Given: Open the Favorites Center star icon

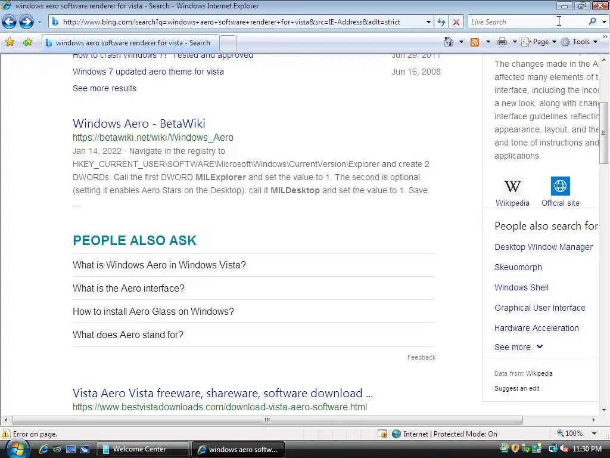Looking at the screenshot, I should click(x=10, y=42).
